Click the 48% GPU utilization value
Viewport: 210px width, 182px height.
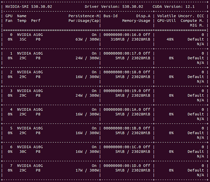(x=170, y=39)
